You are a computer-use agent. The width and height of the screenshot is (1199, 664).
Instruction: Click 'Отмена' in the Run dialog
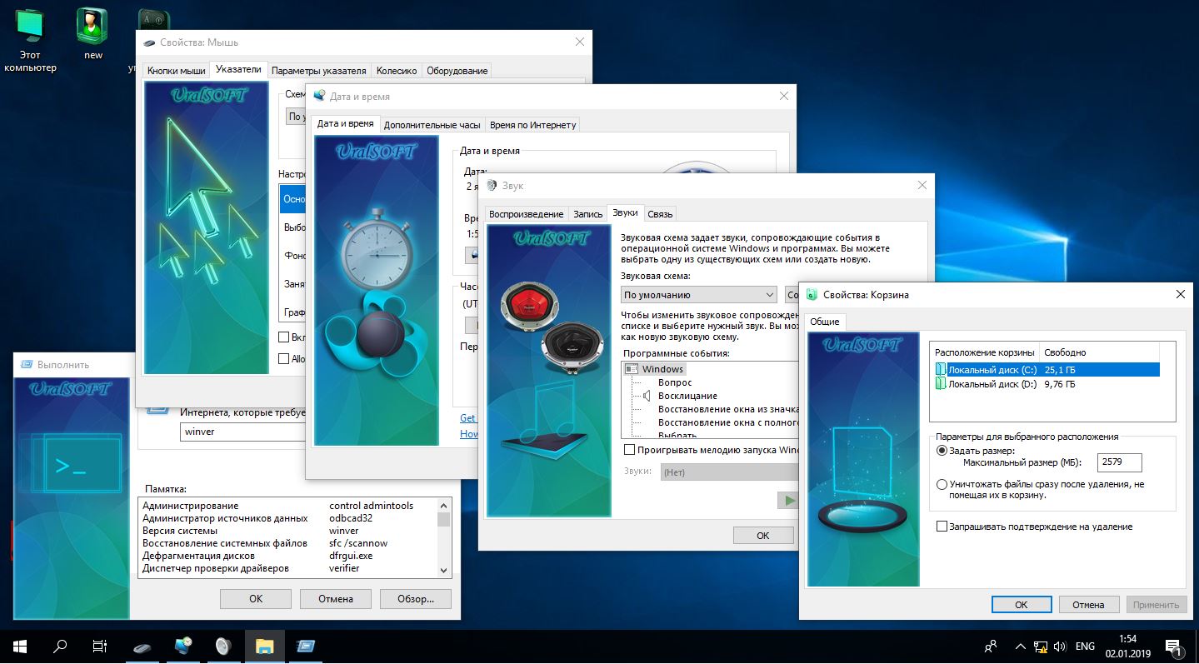click(336, 598)
